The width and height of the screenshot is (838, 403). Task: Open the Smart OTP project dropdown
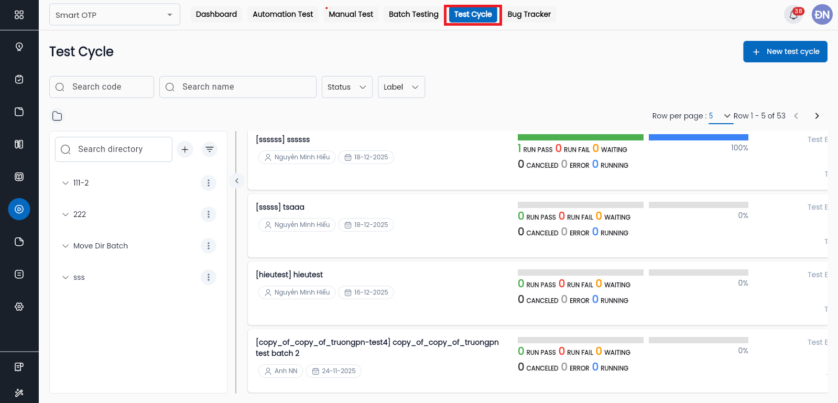[114, 15]
